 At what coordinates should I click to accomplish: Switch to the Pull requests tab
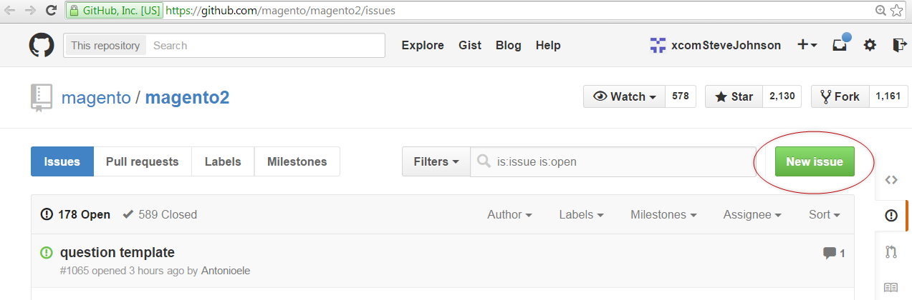143,161
